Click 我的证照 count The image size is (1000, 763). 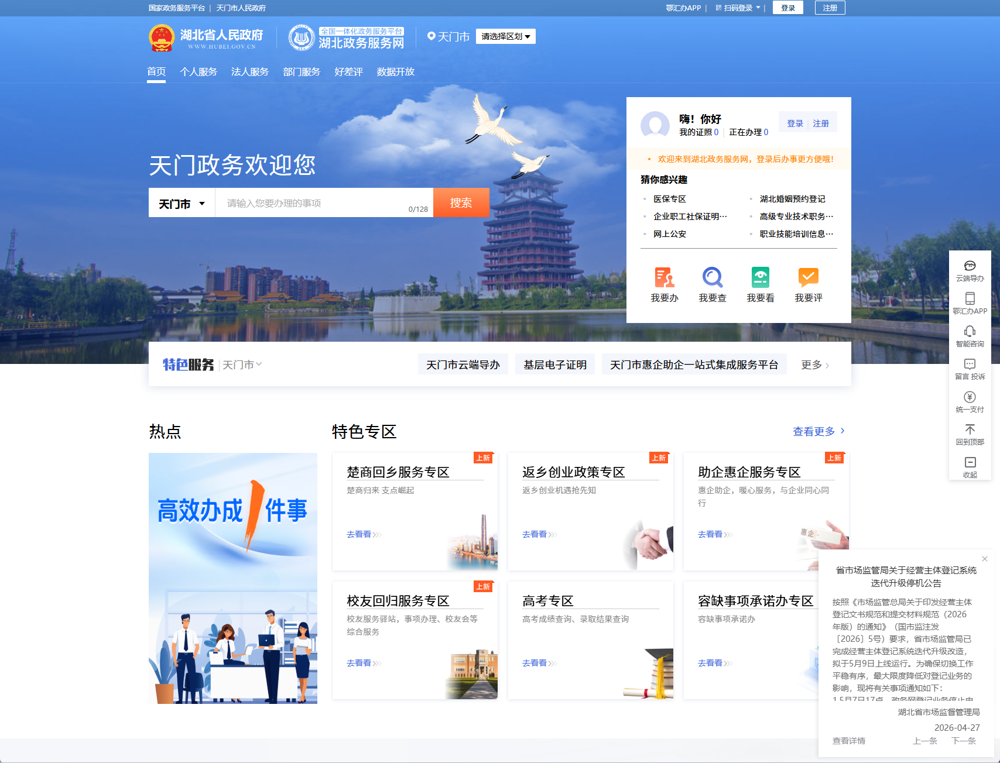[x=699, y=132]
